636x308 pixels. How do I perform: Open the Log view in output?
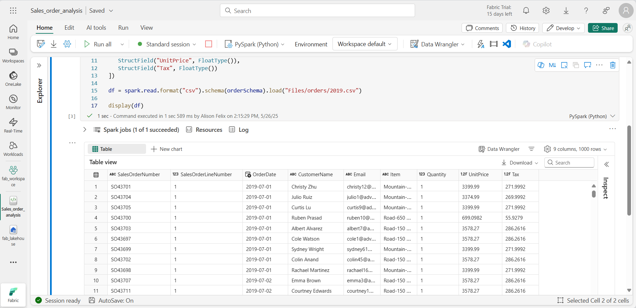239,129
